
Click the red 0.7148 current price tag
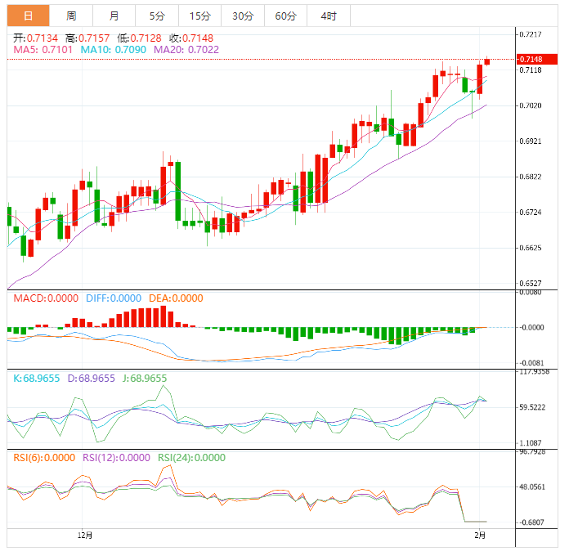[x=530, y=59]
